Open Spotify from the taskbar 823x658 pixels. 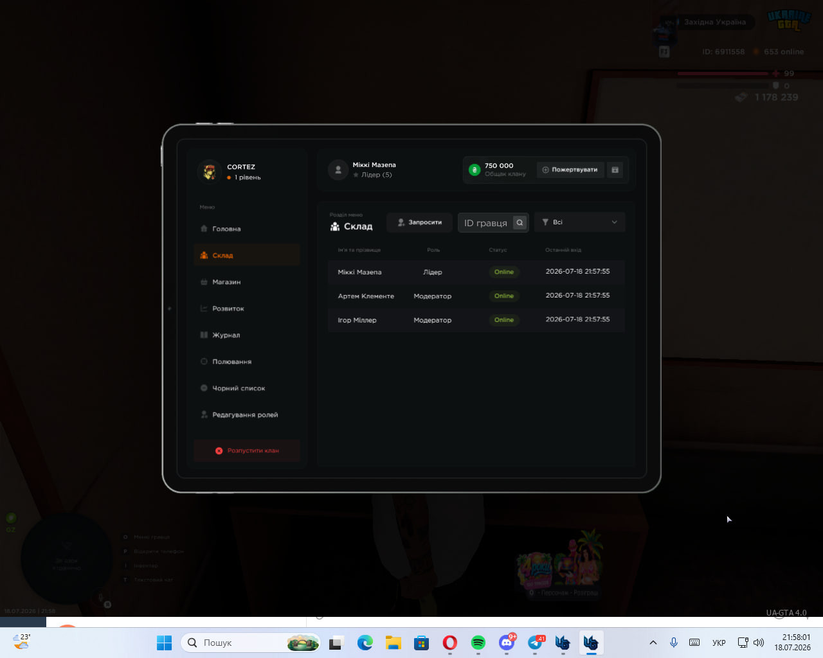point(478,643)
